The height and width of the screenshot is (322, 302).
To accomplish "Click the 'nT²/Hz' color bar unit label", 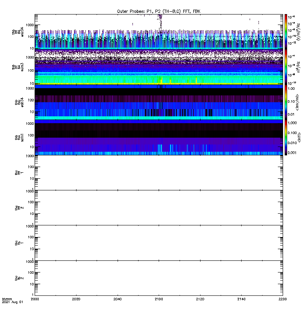I will [298, 67].
